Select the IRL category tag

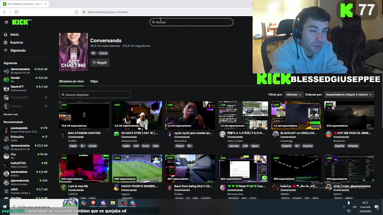coord(93,53)
